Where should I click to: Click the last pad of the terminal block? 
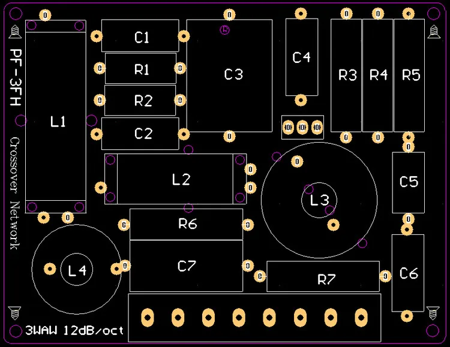[361, 318]
